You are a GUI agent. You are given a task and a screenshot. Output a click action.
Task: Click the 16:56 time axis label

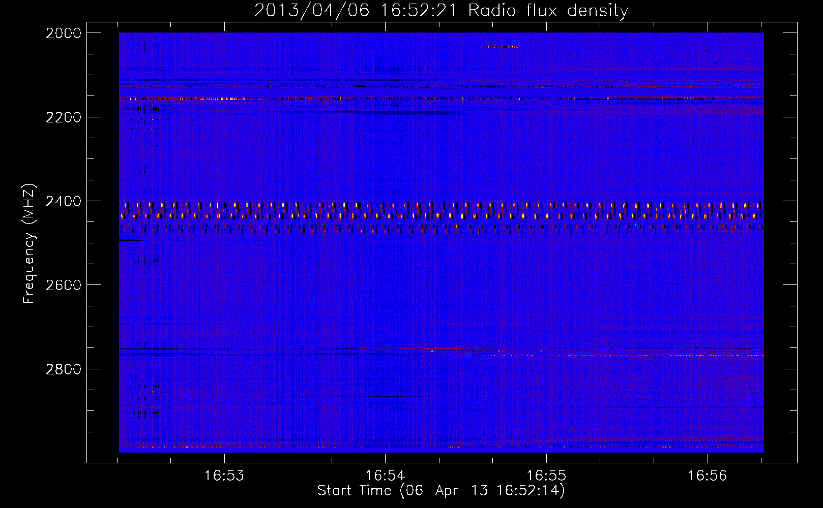click(x=708, y=475)
